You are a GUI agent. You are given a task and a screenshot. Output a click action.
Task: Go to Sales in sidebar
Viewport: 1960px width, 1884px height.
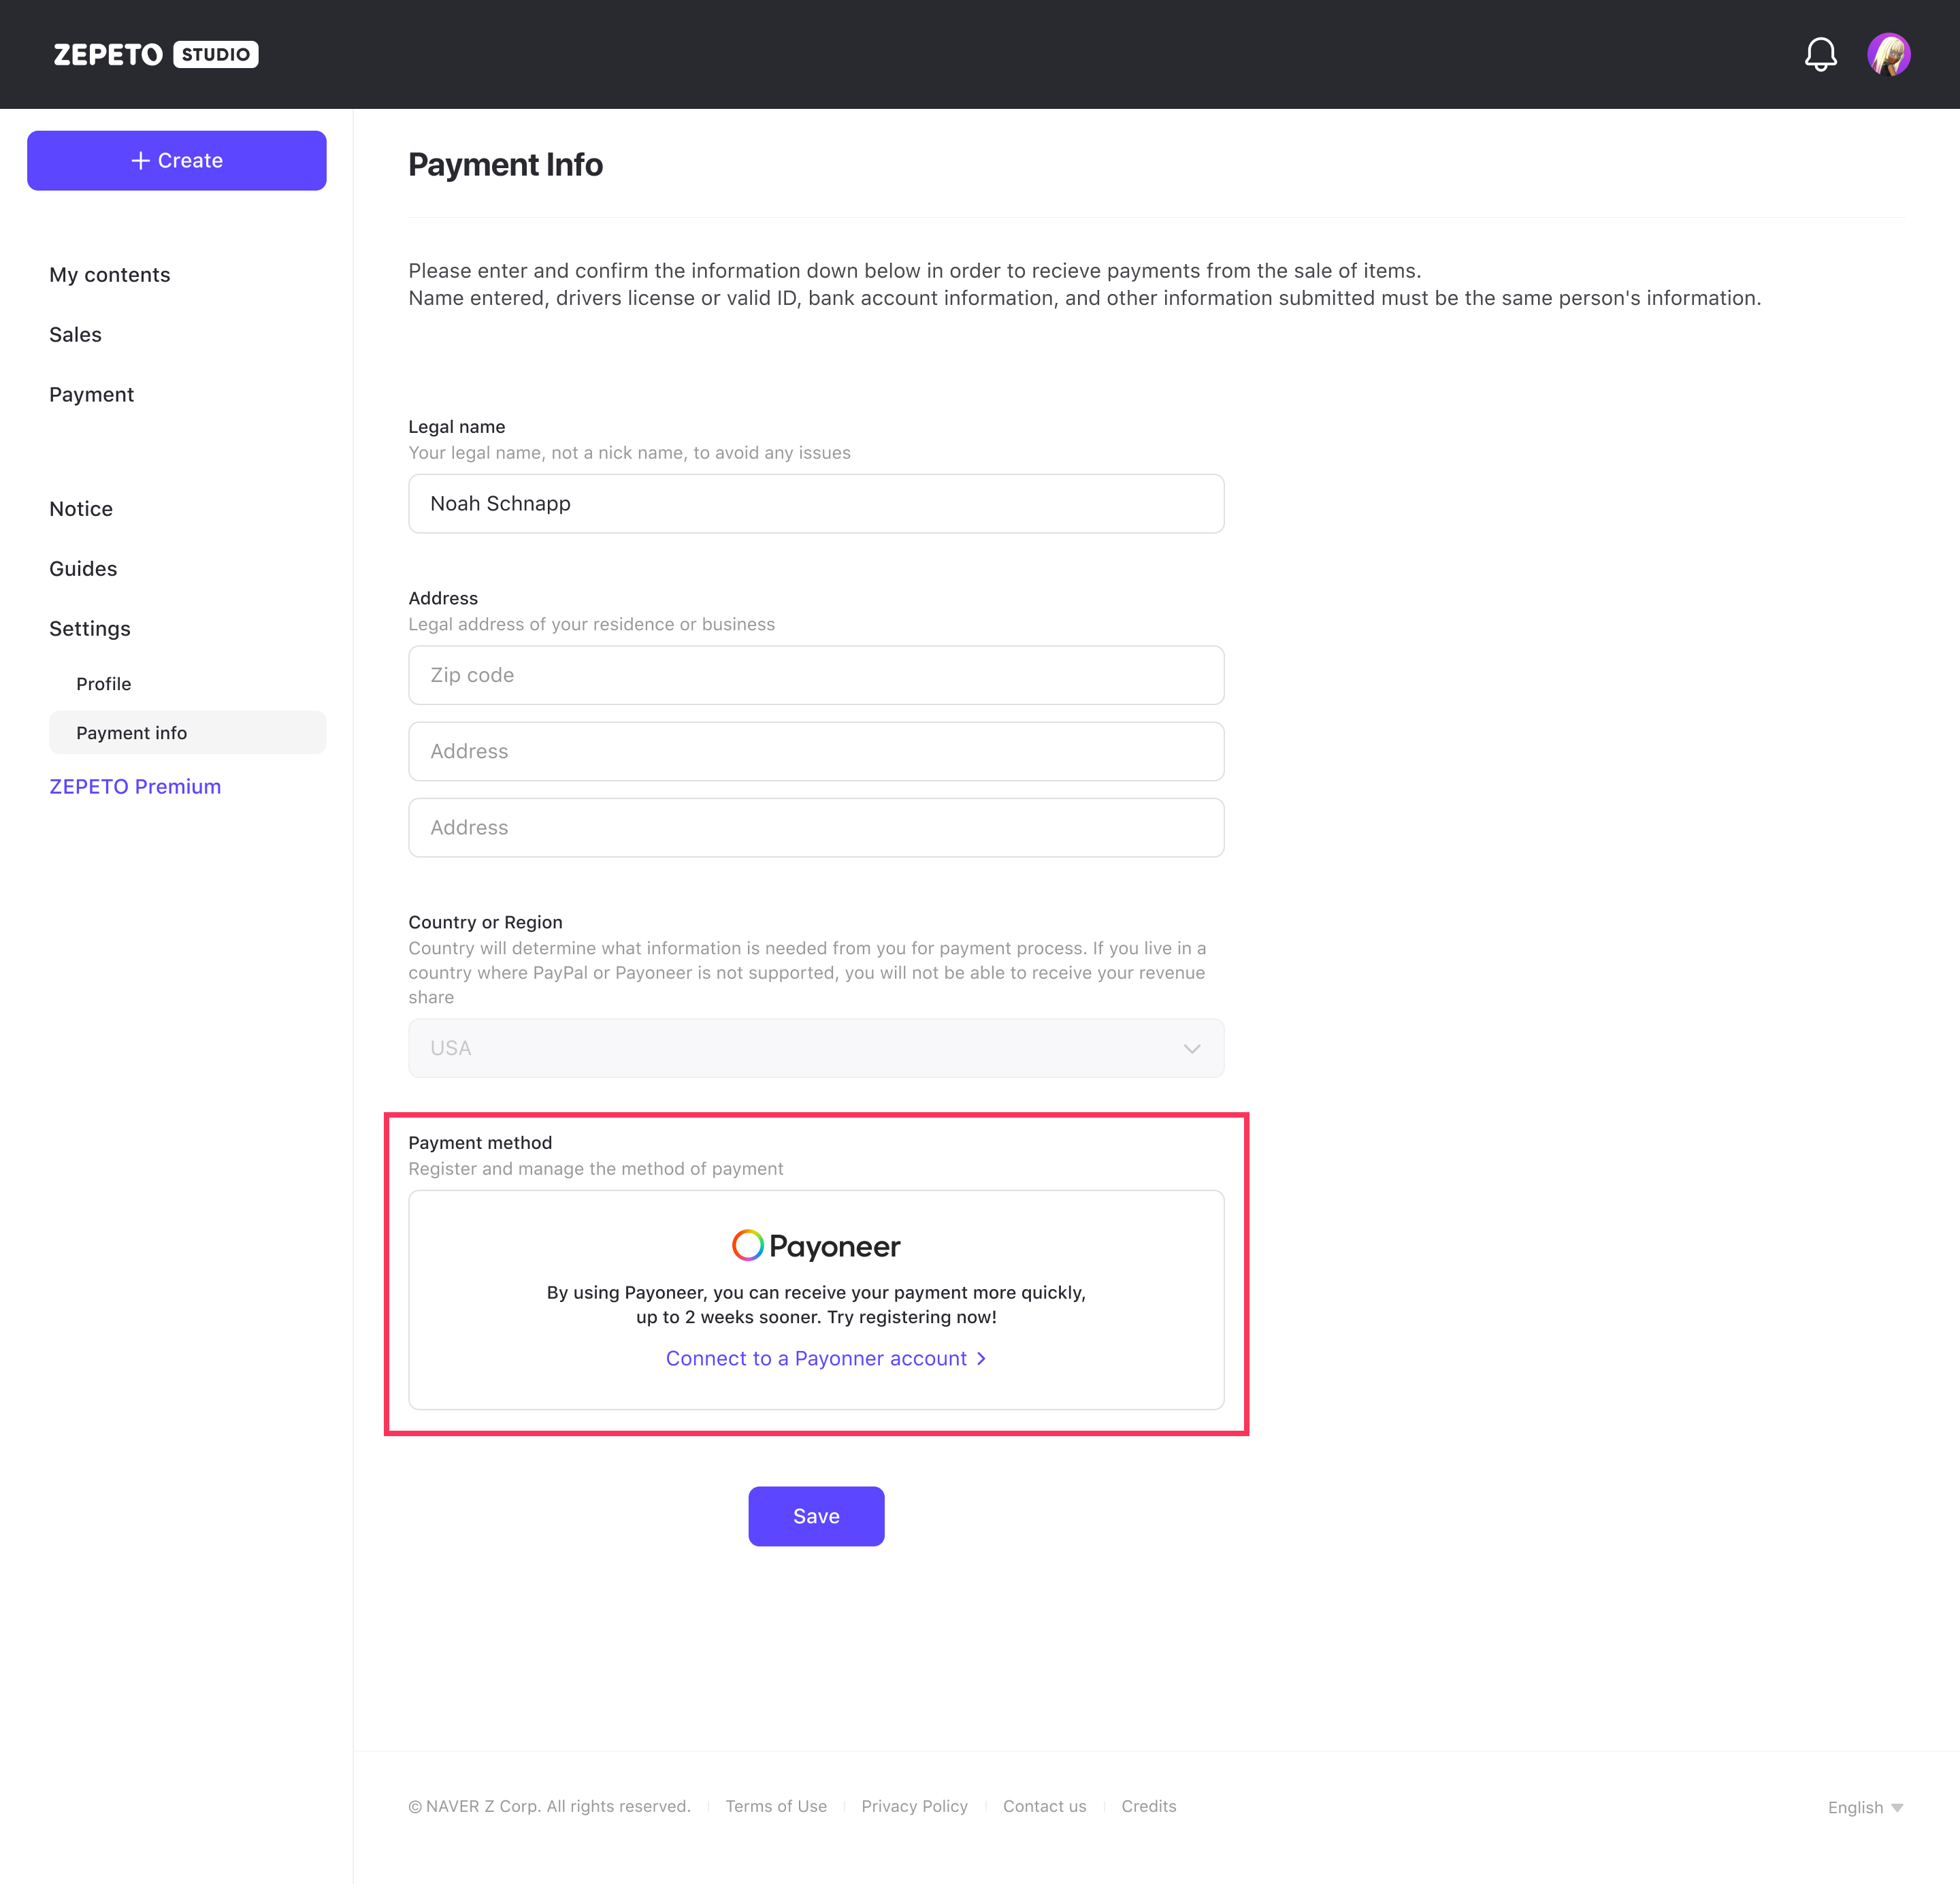[x=76, y=335]
